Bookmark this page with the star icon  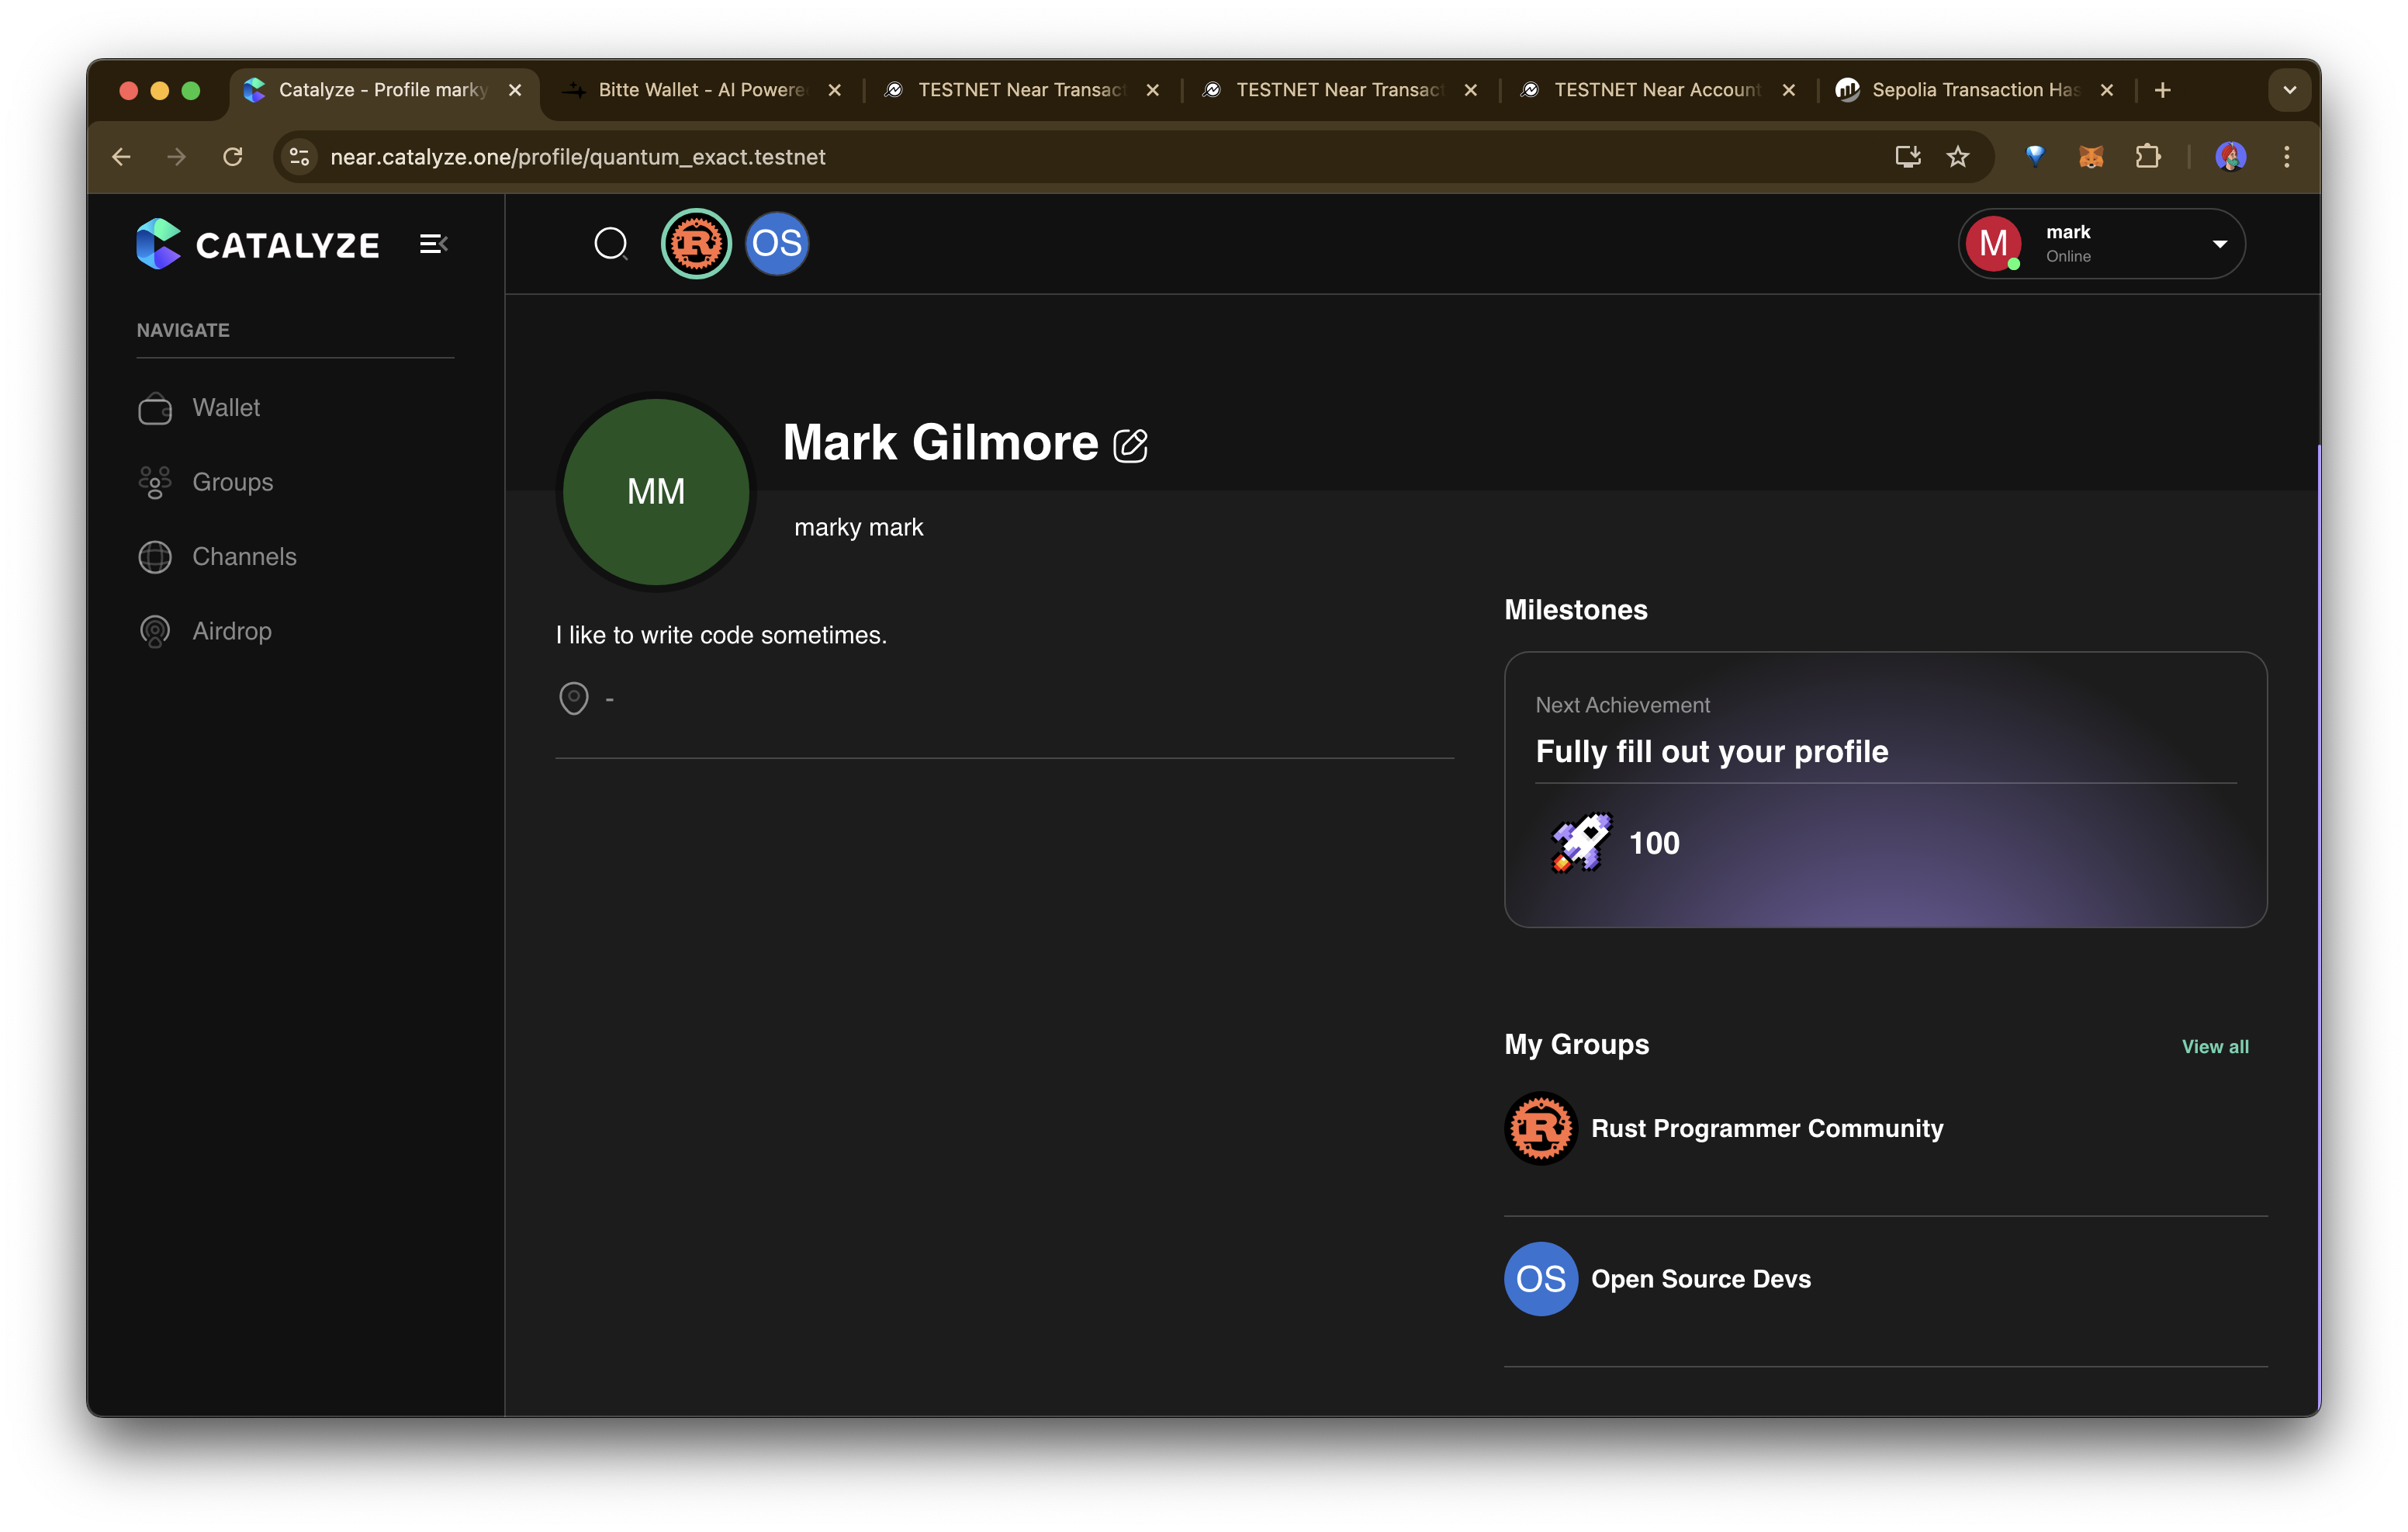click(x=1957, y=157)
